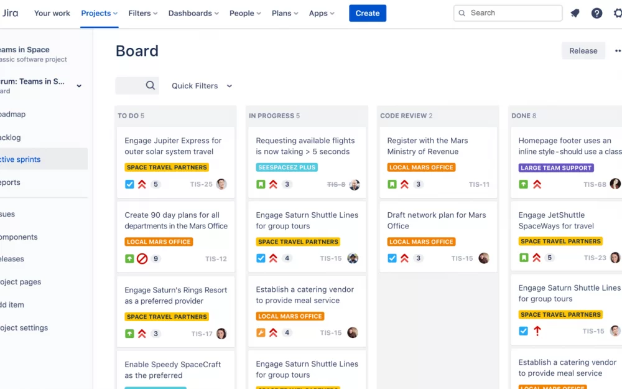Click the blue task checkbox on Draft network plan card
This screenshot has width=622, height=389.
(392, 258)
